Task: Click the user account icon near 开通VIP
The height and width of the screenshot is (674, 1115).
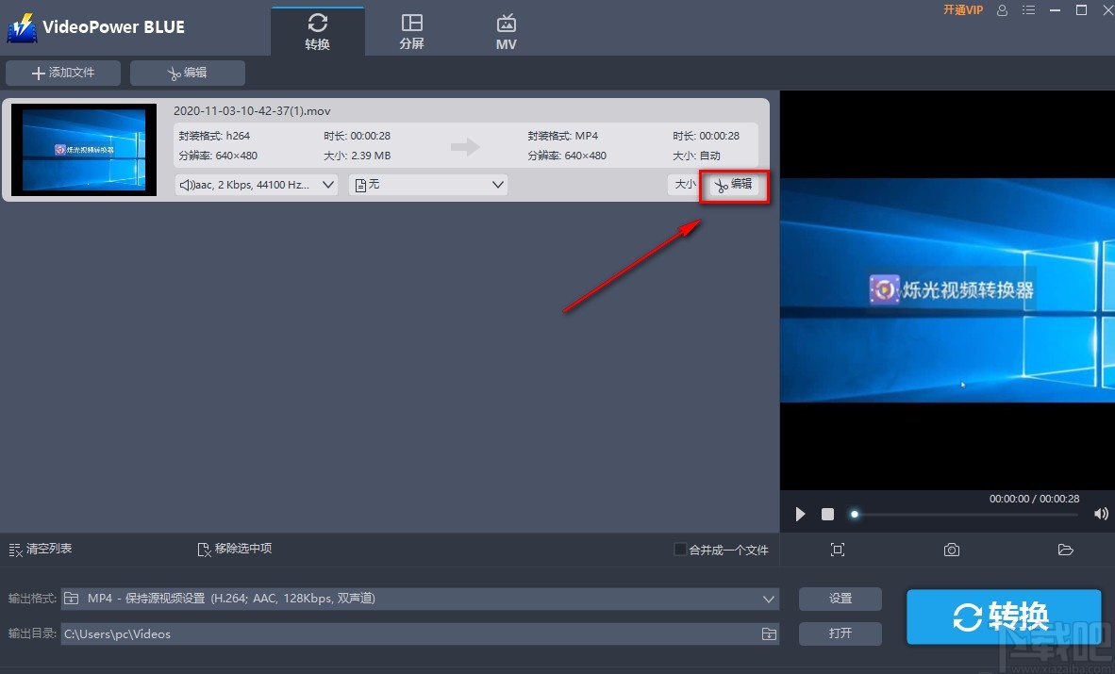Action: 1002,10
